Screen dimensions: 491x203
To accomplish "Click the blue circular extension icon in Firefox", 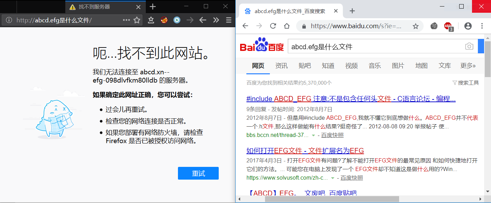I will click(177, 20).
